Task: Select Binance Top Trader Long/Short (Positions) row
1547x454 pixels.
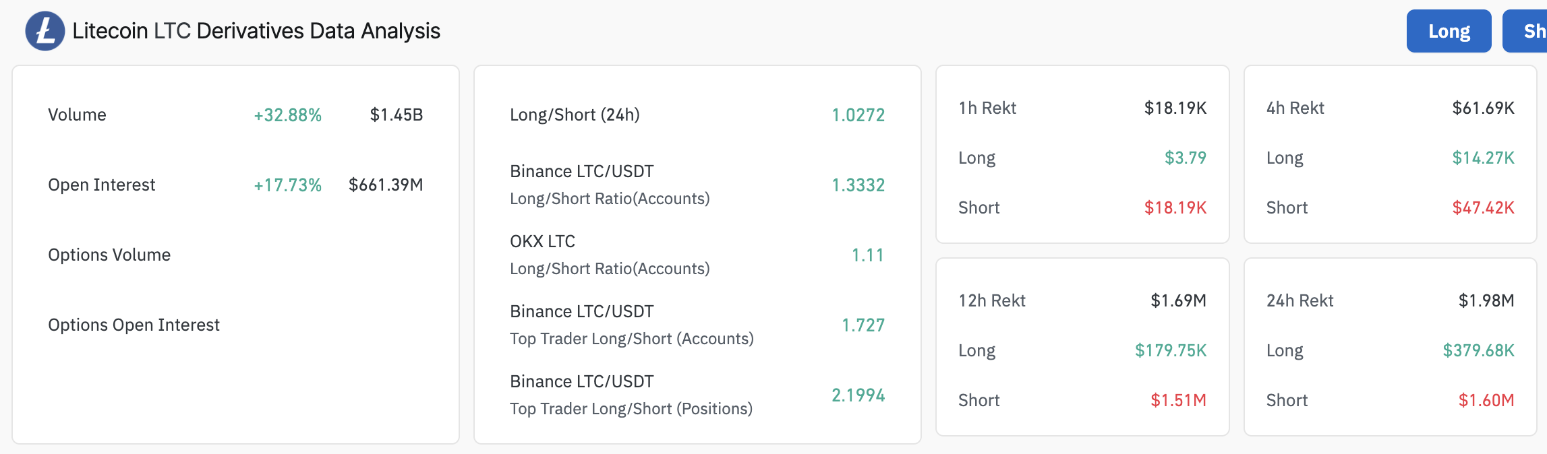Action: pos(631,395)
